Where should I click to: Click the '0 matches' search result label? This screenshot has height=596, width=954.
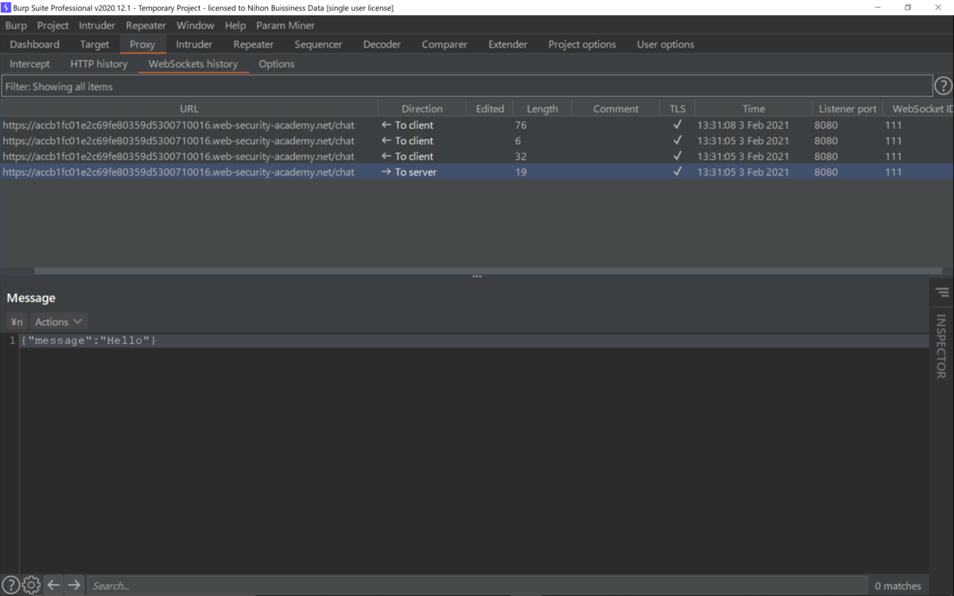898,586
